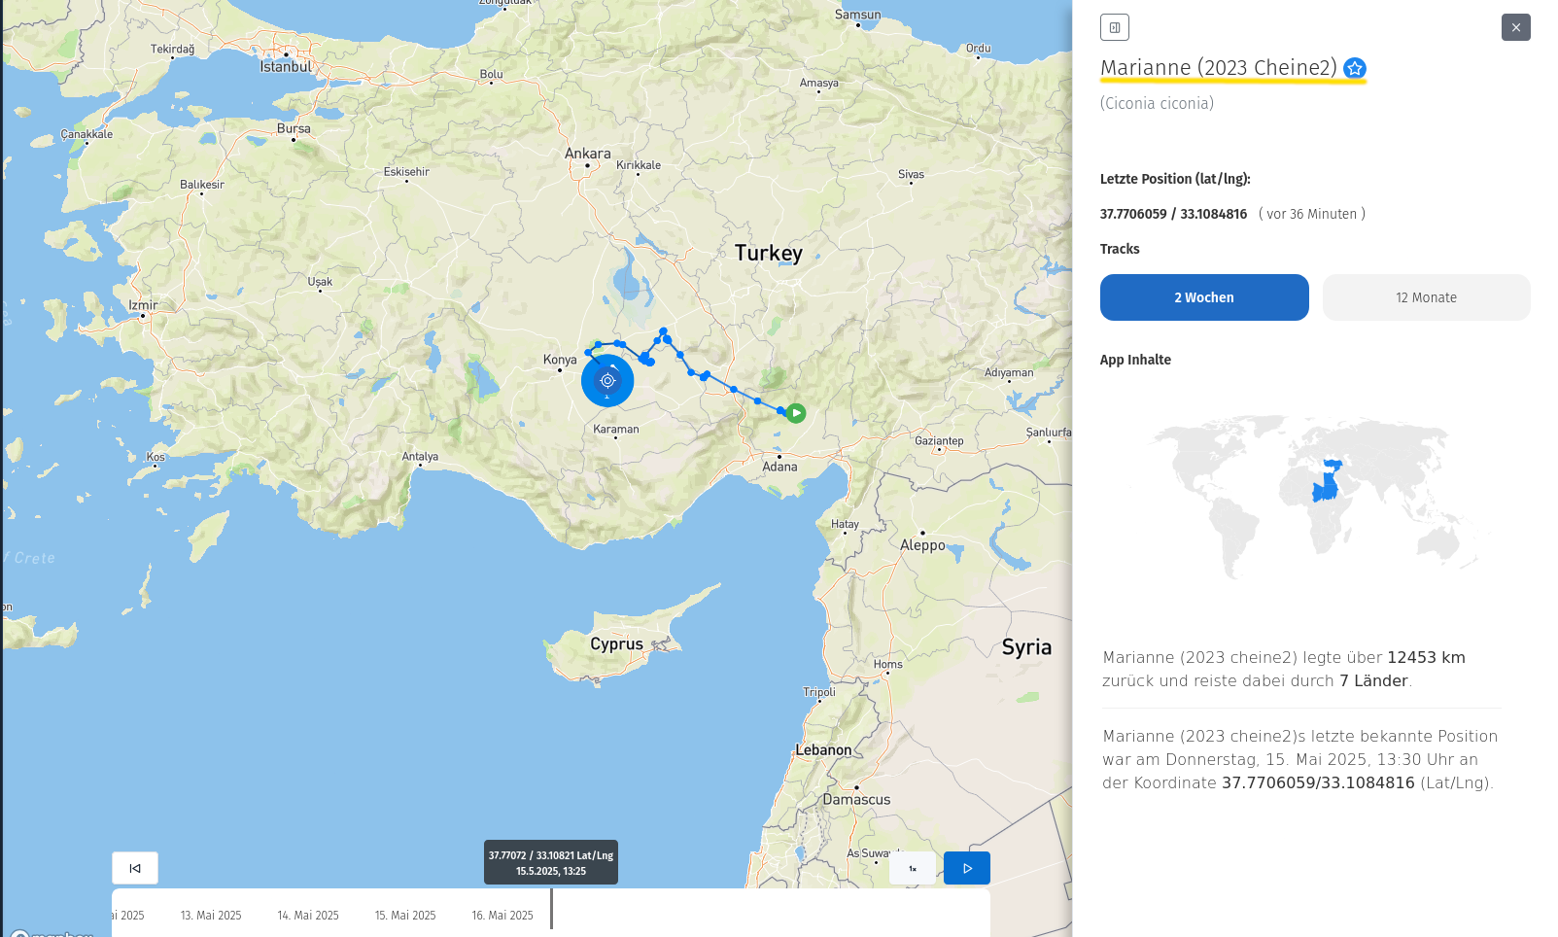The image size is (1558, 937).
Task: Click the green track start marker
Action: pos(796,413)
